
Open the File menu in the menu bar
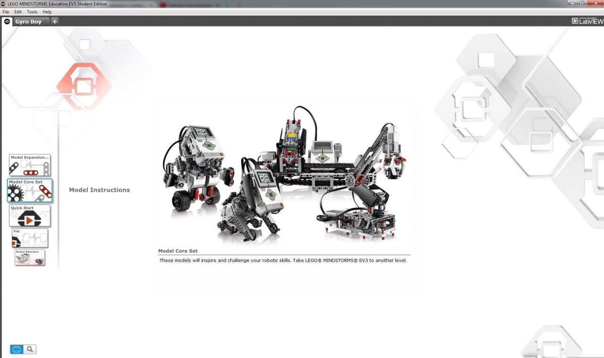click(x=6, y=12)
